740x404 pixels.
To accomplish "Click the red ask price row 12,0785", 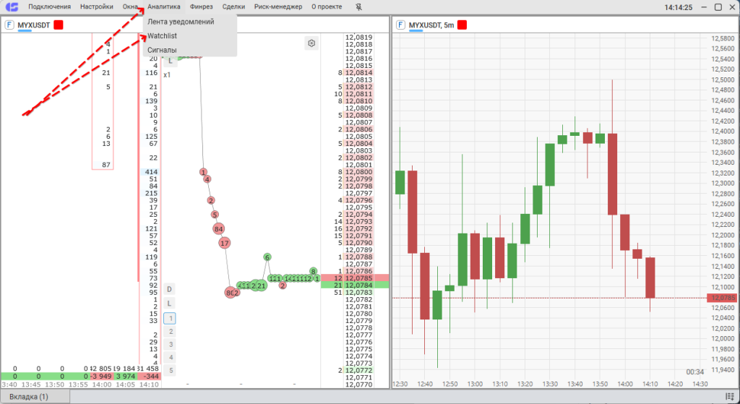I will tap(355, 278).
